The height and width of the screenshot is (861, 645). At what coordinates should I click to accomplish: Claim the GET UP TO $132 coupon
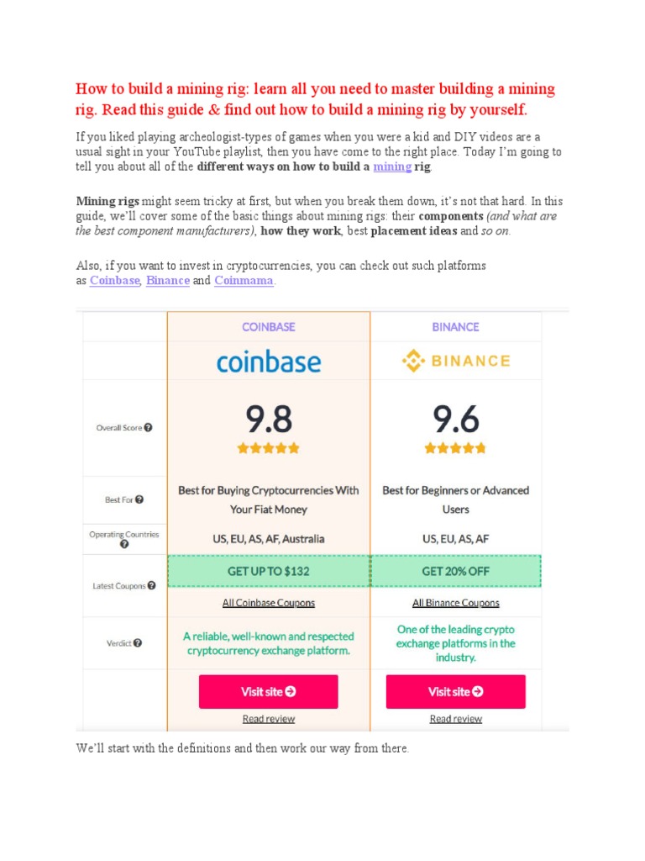click(269, 571)
